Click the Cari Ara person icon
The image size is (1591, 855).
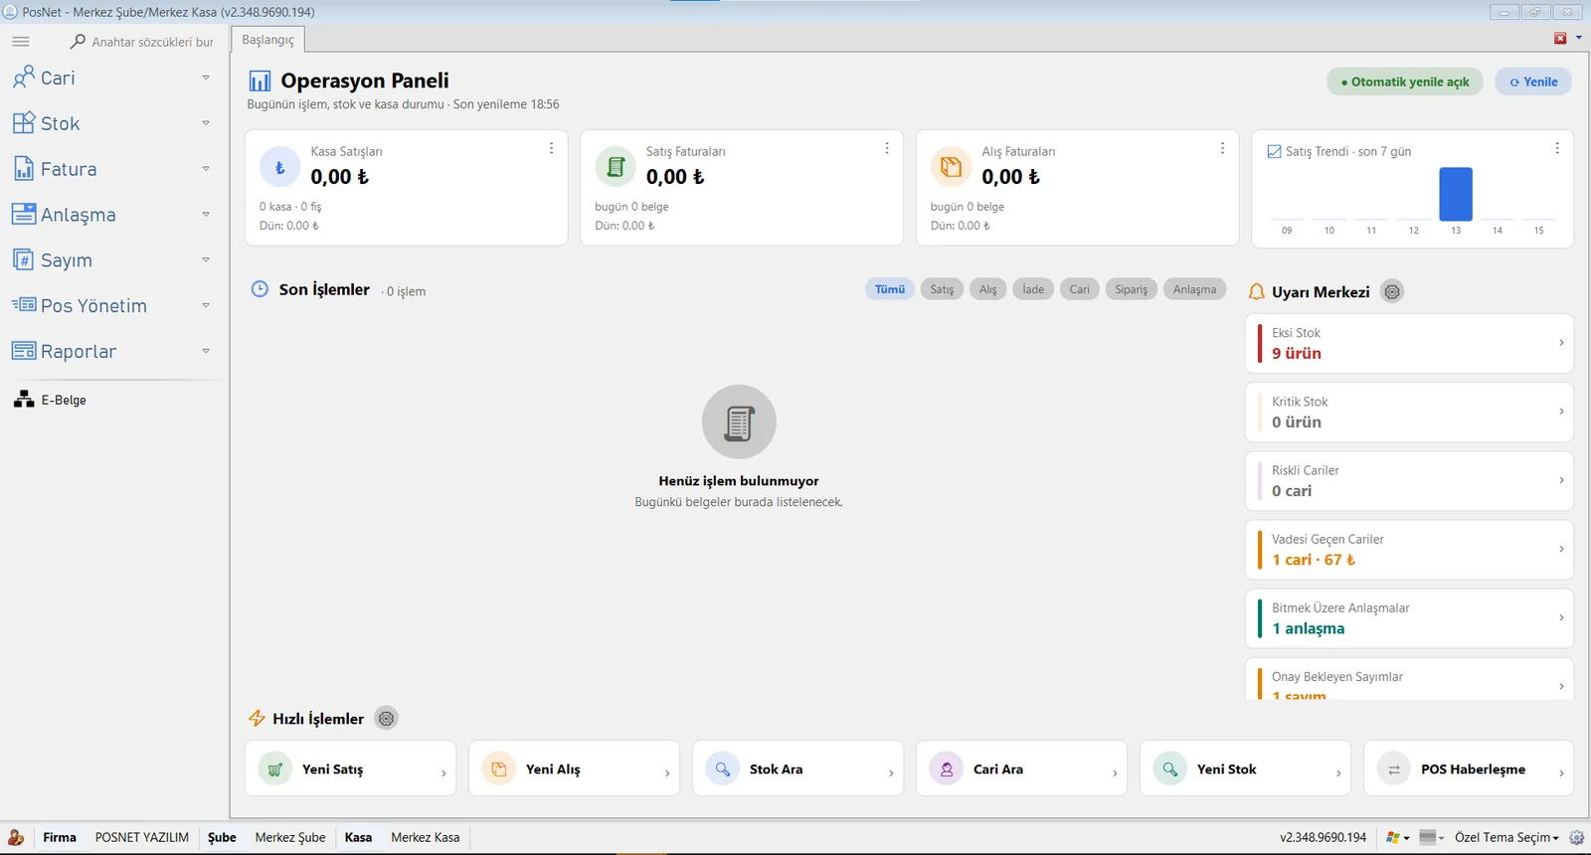pos(947,769)
